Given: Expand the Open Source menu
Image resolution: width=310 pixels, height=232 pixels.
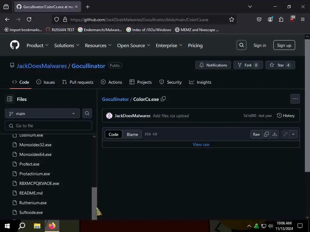Looking at the screenshot, I should pyautogui.click(x=134, y=45).
